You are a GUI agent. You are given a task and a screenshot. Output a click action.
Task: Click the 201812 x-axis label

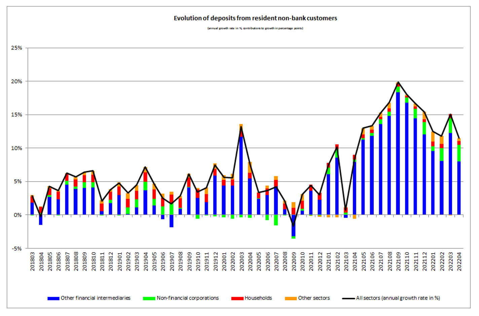[x=111, y=262]
